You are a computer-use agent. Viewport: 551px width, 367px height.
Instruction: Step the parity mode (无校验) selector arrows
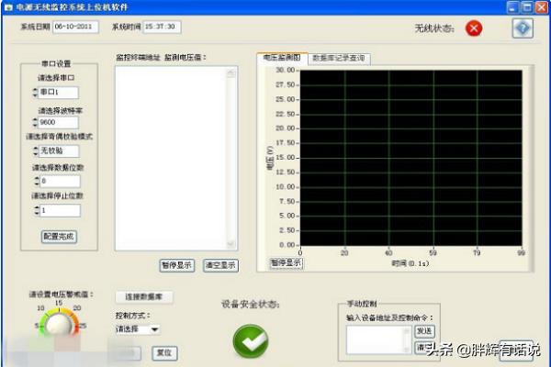pyautogui.click(x=36, y=151)
